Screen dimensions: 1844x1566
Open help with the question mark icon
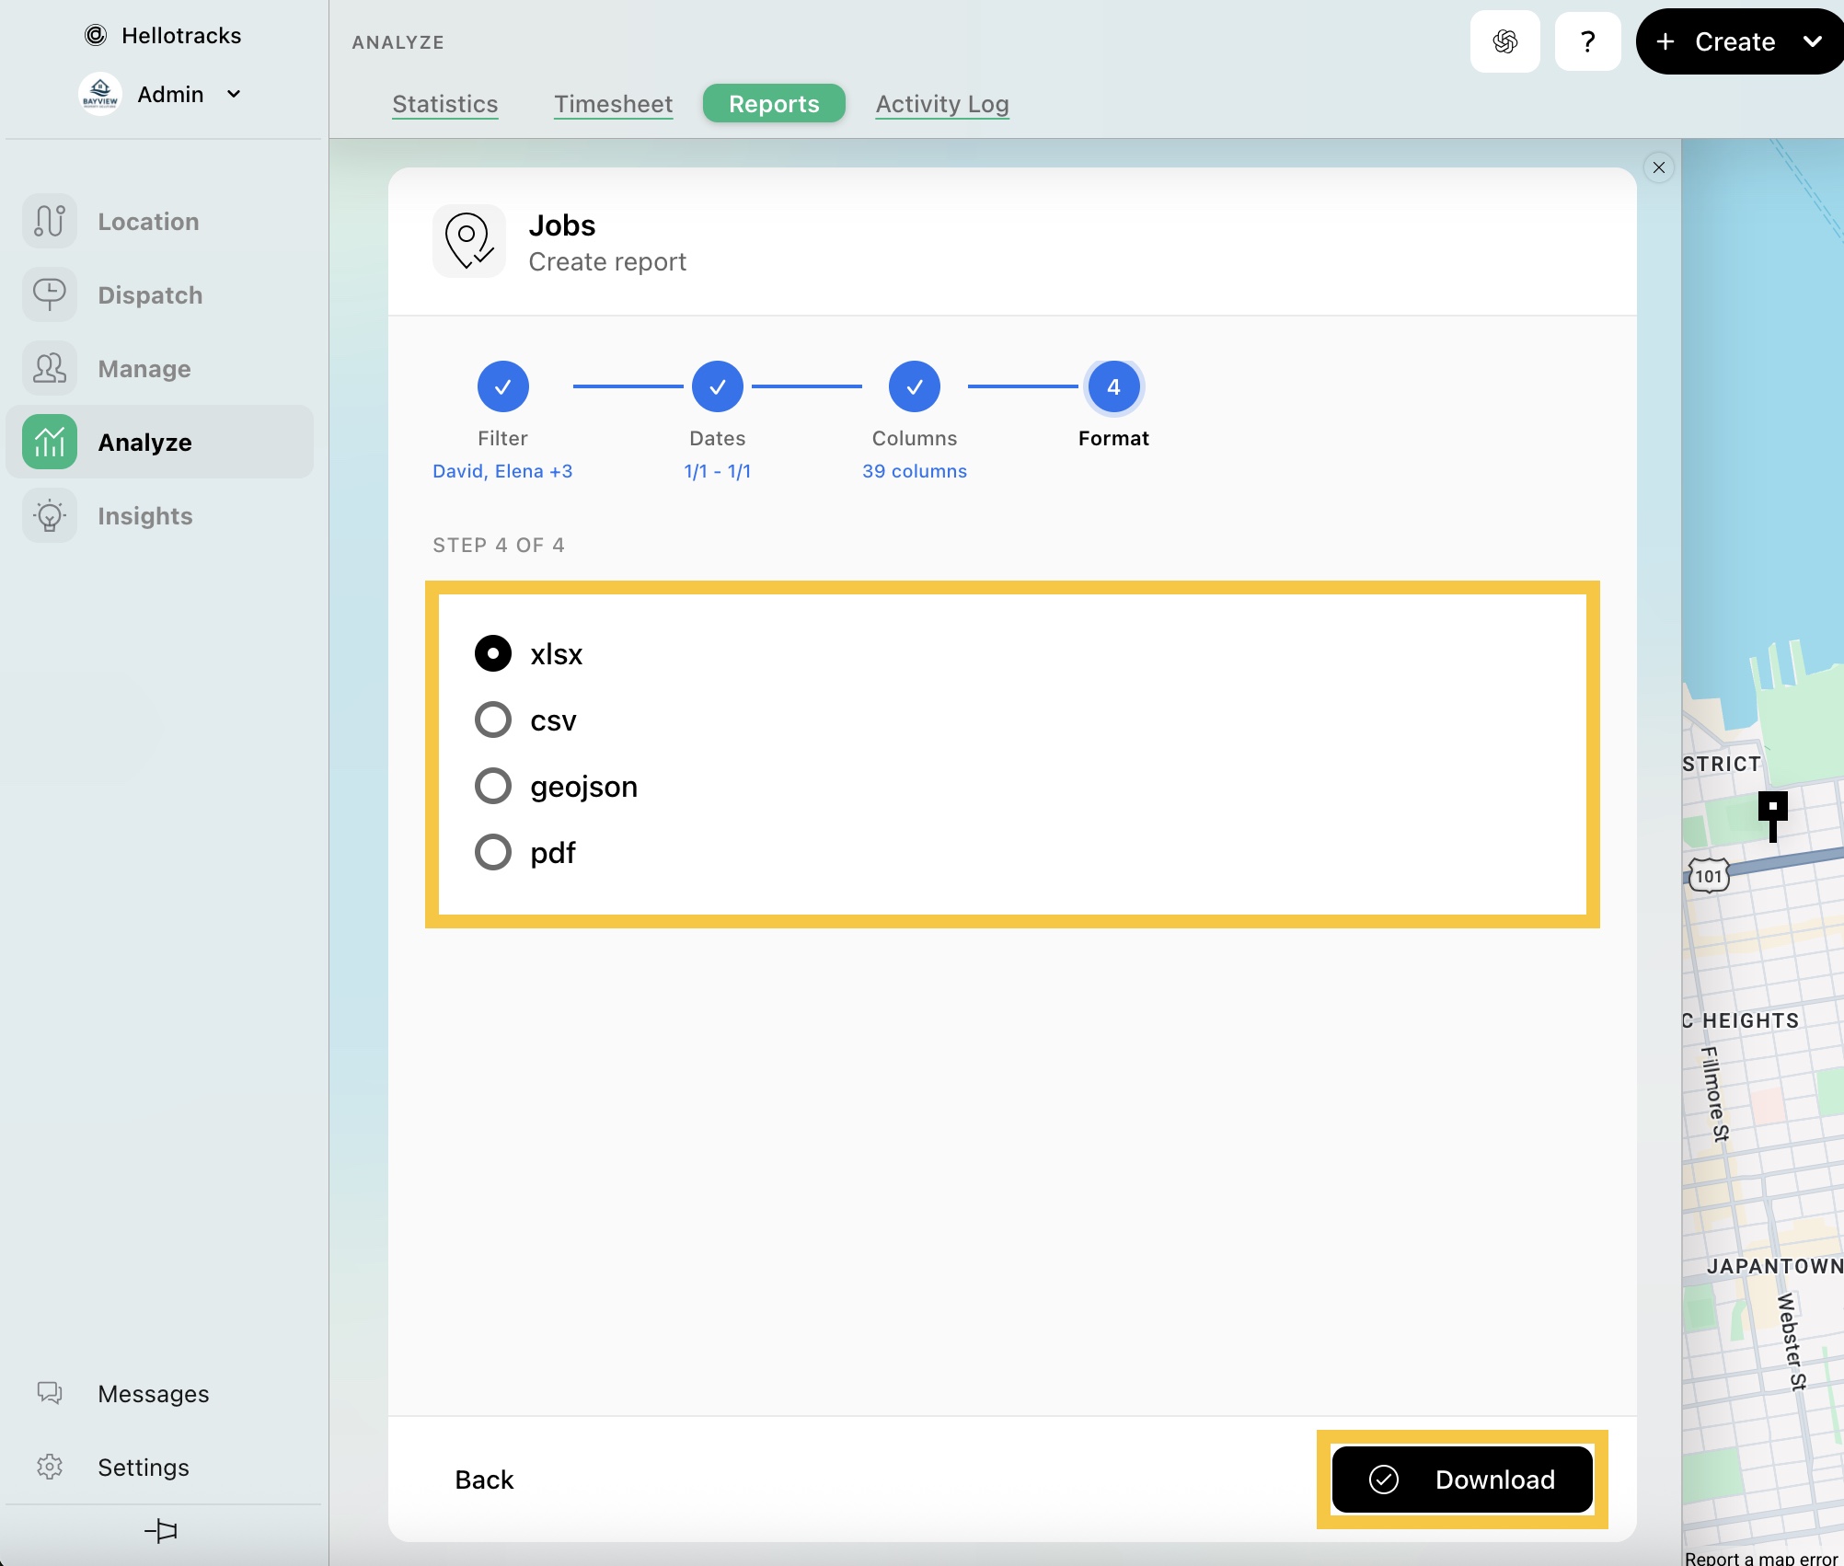(1587, 41)
